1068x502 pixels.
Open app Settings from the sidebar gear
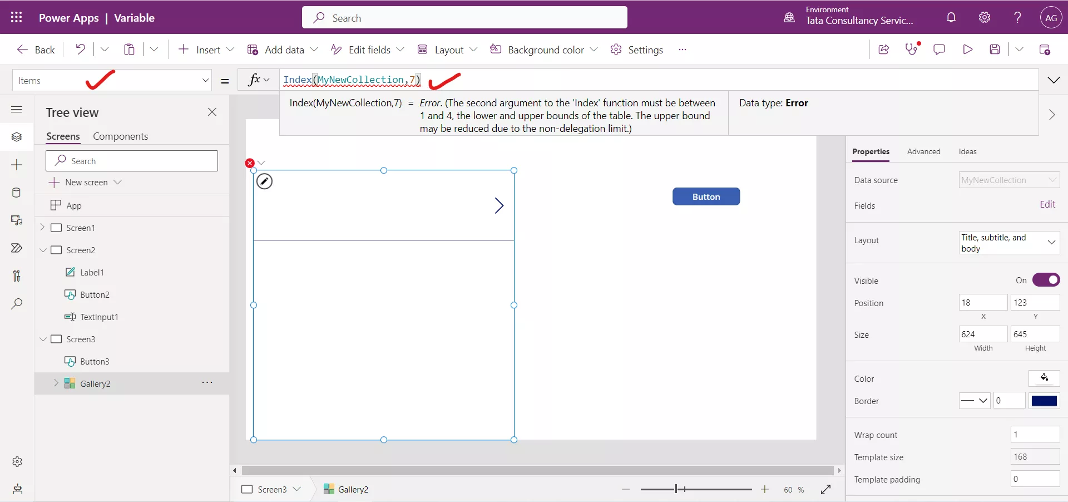tap(17, 462)
